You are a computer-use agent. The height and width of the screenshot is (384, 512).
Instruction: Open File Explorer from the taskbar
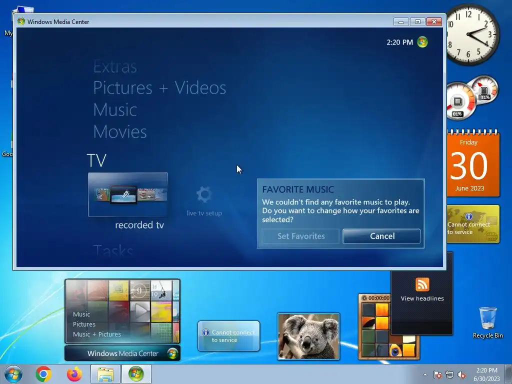tap(105, 374)
